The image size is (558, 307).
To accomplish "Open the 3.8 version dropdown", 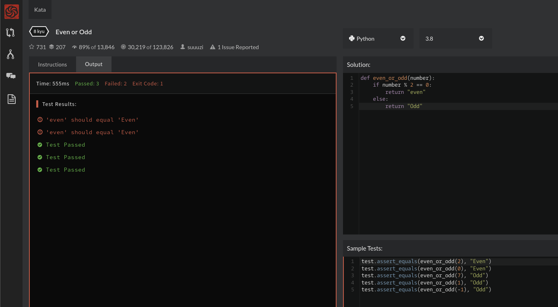I will 455,39.
